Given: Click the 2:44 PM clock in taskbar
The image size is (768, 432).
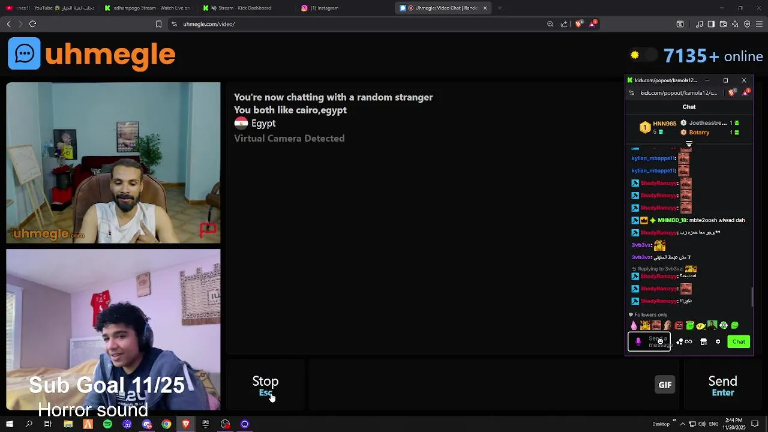Looking at the screenshot, I should (734, 424).
